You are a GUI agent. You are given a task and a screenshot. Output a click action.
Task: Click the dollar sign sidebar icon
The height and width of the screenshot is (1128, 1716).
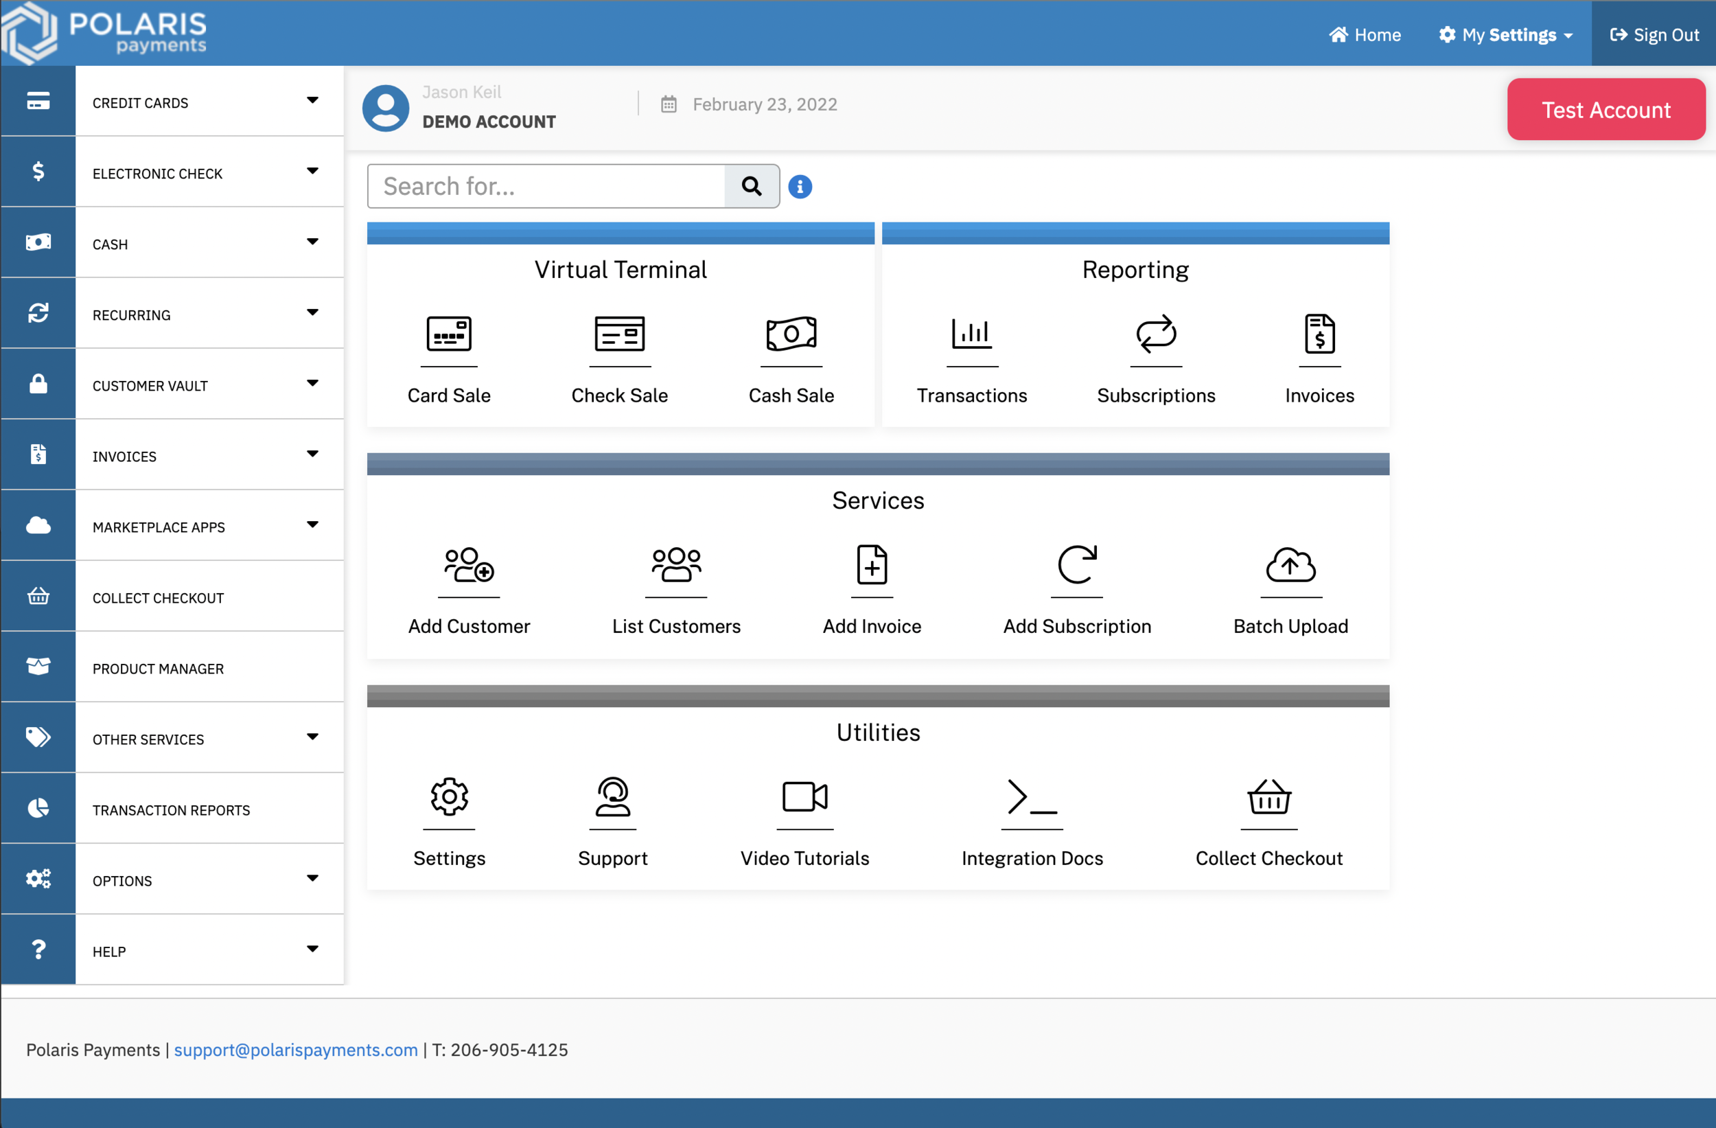[38, 171]
